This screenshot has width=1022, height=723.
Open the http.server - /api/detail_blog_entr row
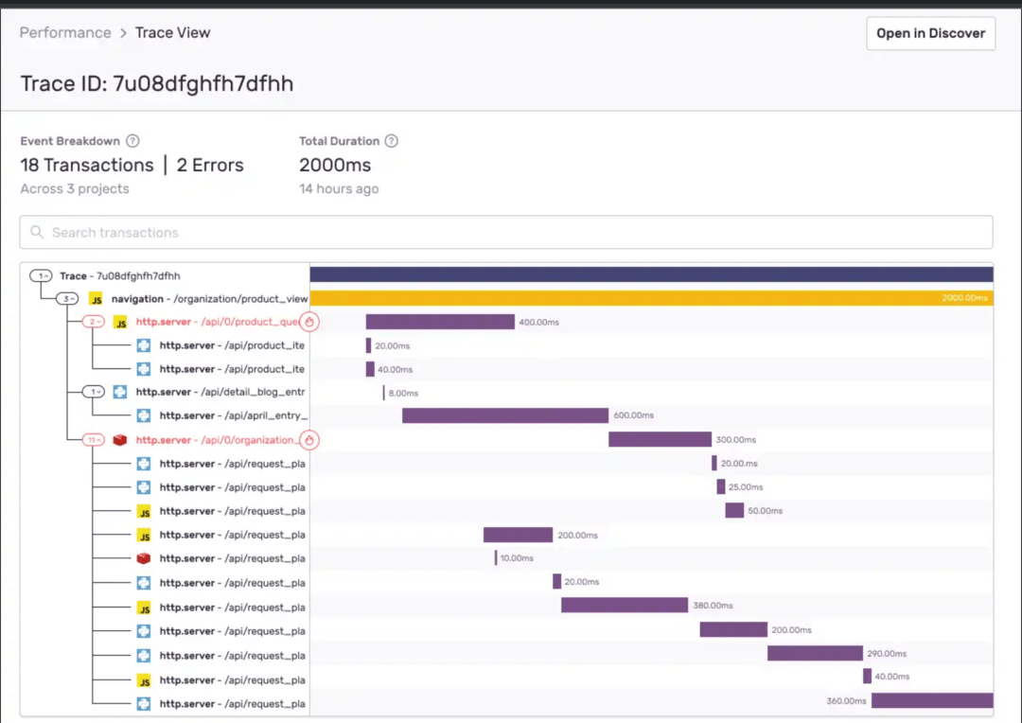220,392
